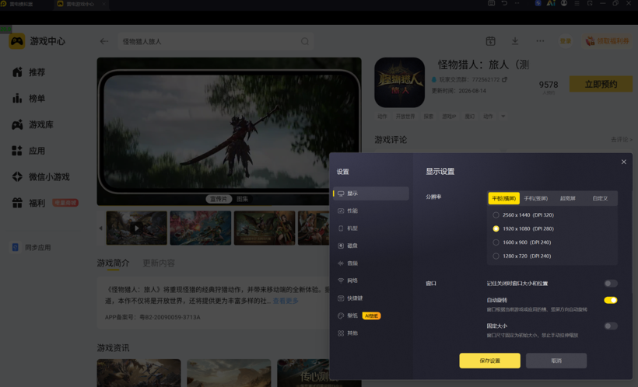Screen dimensions: 638x387
Task: Open 应用 in Game Center sidebar
Action: pyautogui.click(x=29, y=151)
